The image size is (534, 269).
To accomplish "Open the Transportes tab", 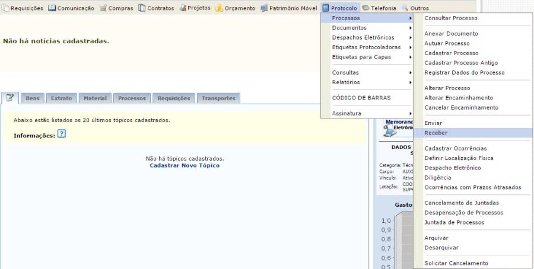I will click(218, 98).
